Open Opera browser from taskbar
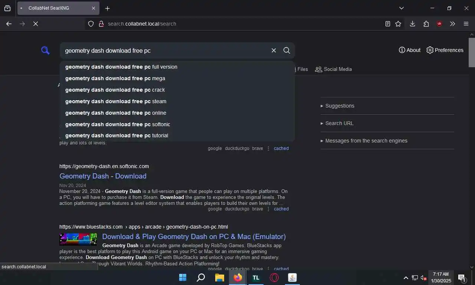The height and width of the screenshot is (285, 475). [274, 278]
